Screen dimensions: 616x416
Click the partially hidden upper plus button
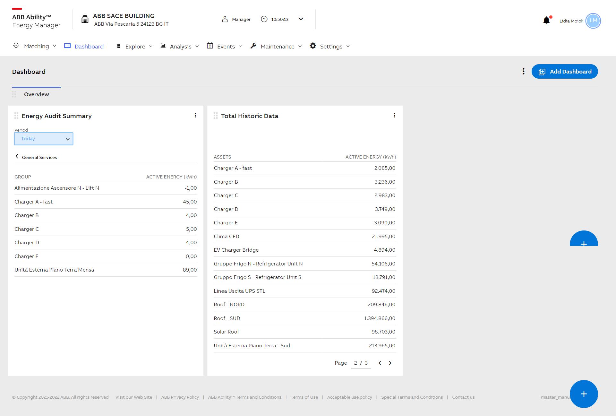tap(584, 238)
